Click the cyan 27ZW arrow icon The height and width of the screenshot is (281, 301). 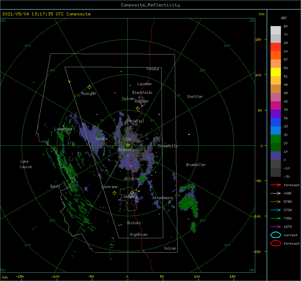pyautogui.click(x=276, y=210)
